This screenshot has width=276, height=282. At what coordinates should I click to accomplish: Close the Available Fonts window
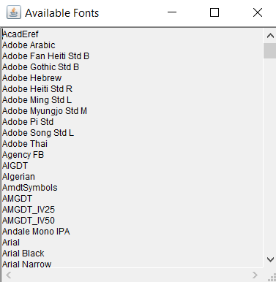(x=258, y=12)
